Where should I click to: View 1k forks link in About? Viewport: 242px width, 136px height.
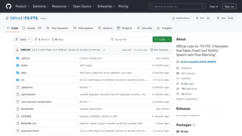pyautogui.click(x=184, y=94)
